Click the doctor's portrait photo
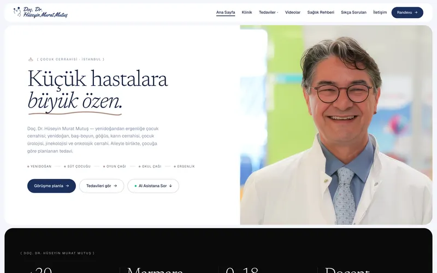The width and height of the screenshot is (437, 273). 336,125
